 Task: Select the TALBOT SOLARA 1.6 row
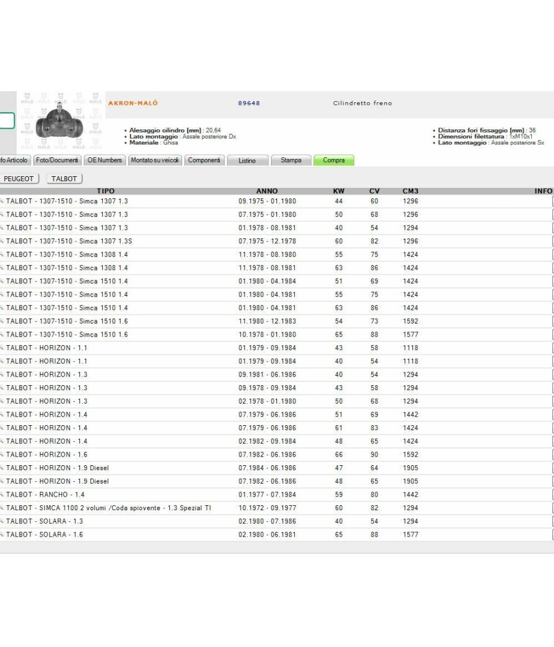(276, 535)
